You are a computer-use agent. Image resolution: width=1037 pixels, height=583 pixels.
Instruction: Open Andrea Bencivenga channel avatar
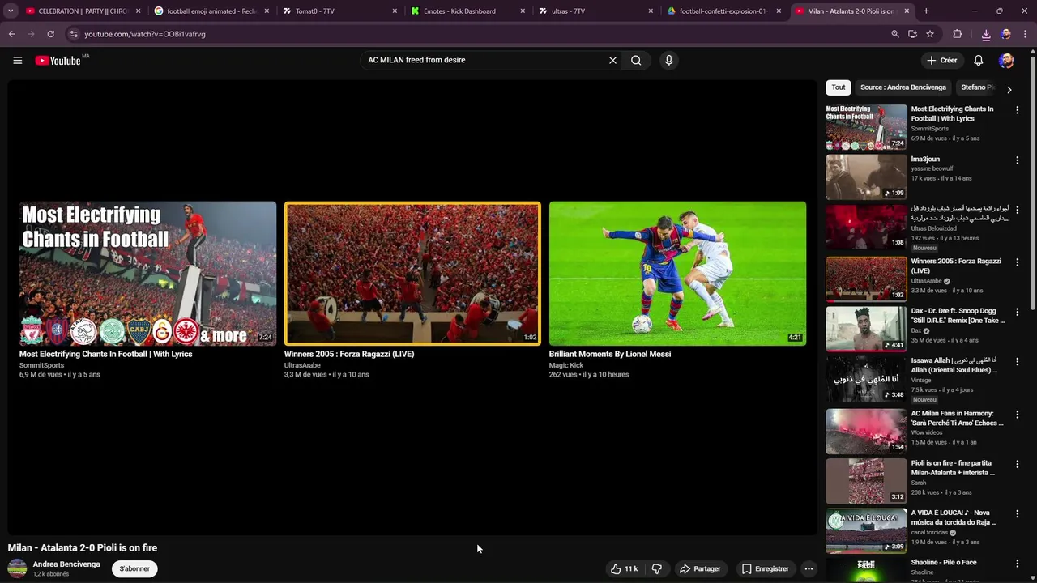(x=17, y=568)
